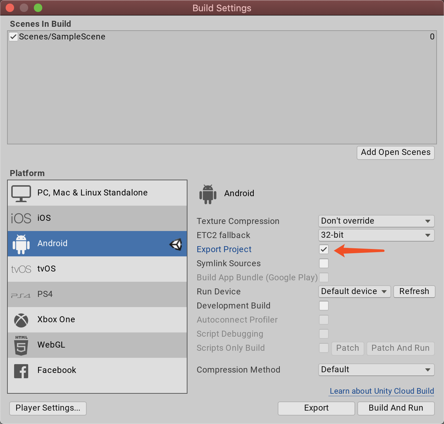Zoom the window with the green button
Viewport: 444px width, 424px height.
pos(38,8)
